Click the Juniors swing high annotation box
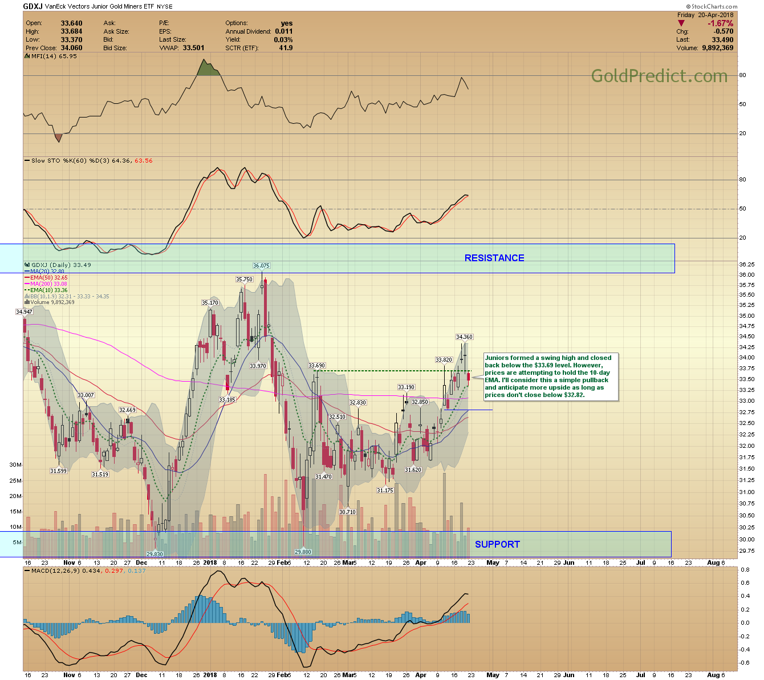The height and width of the screenshot is (680, 764). (x=551, y=377)
